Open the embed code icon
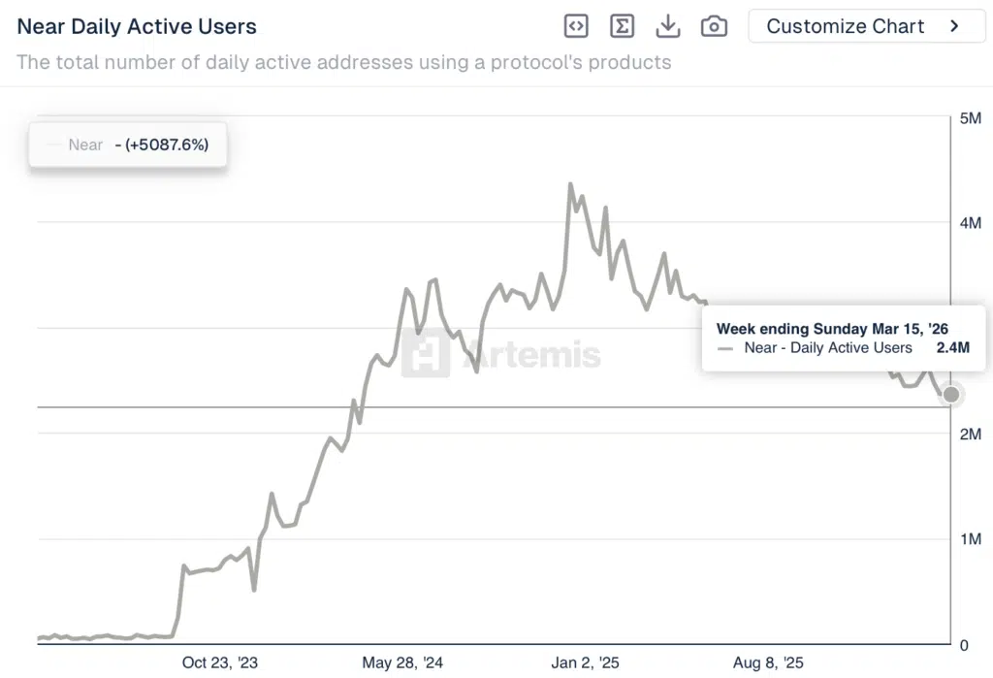This screenshot has width=993, height=678. click(576, 26)
